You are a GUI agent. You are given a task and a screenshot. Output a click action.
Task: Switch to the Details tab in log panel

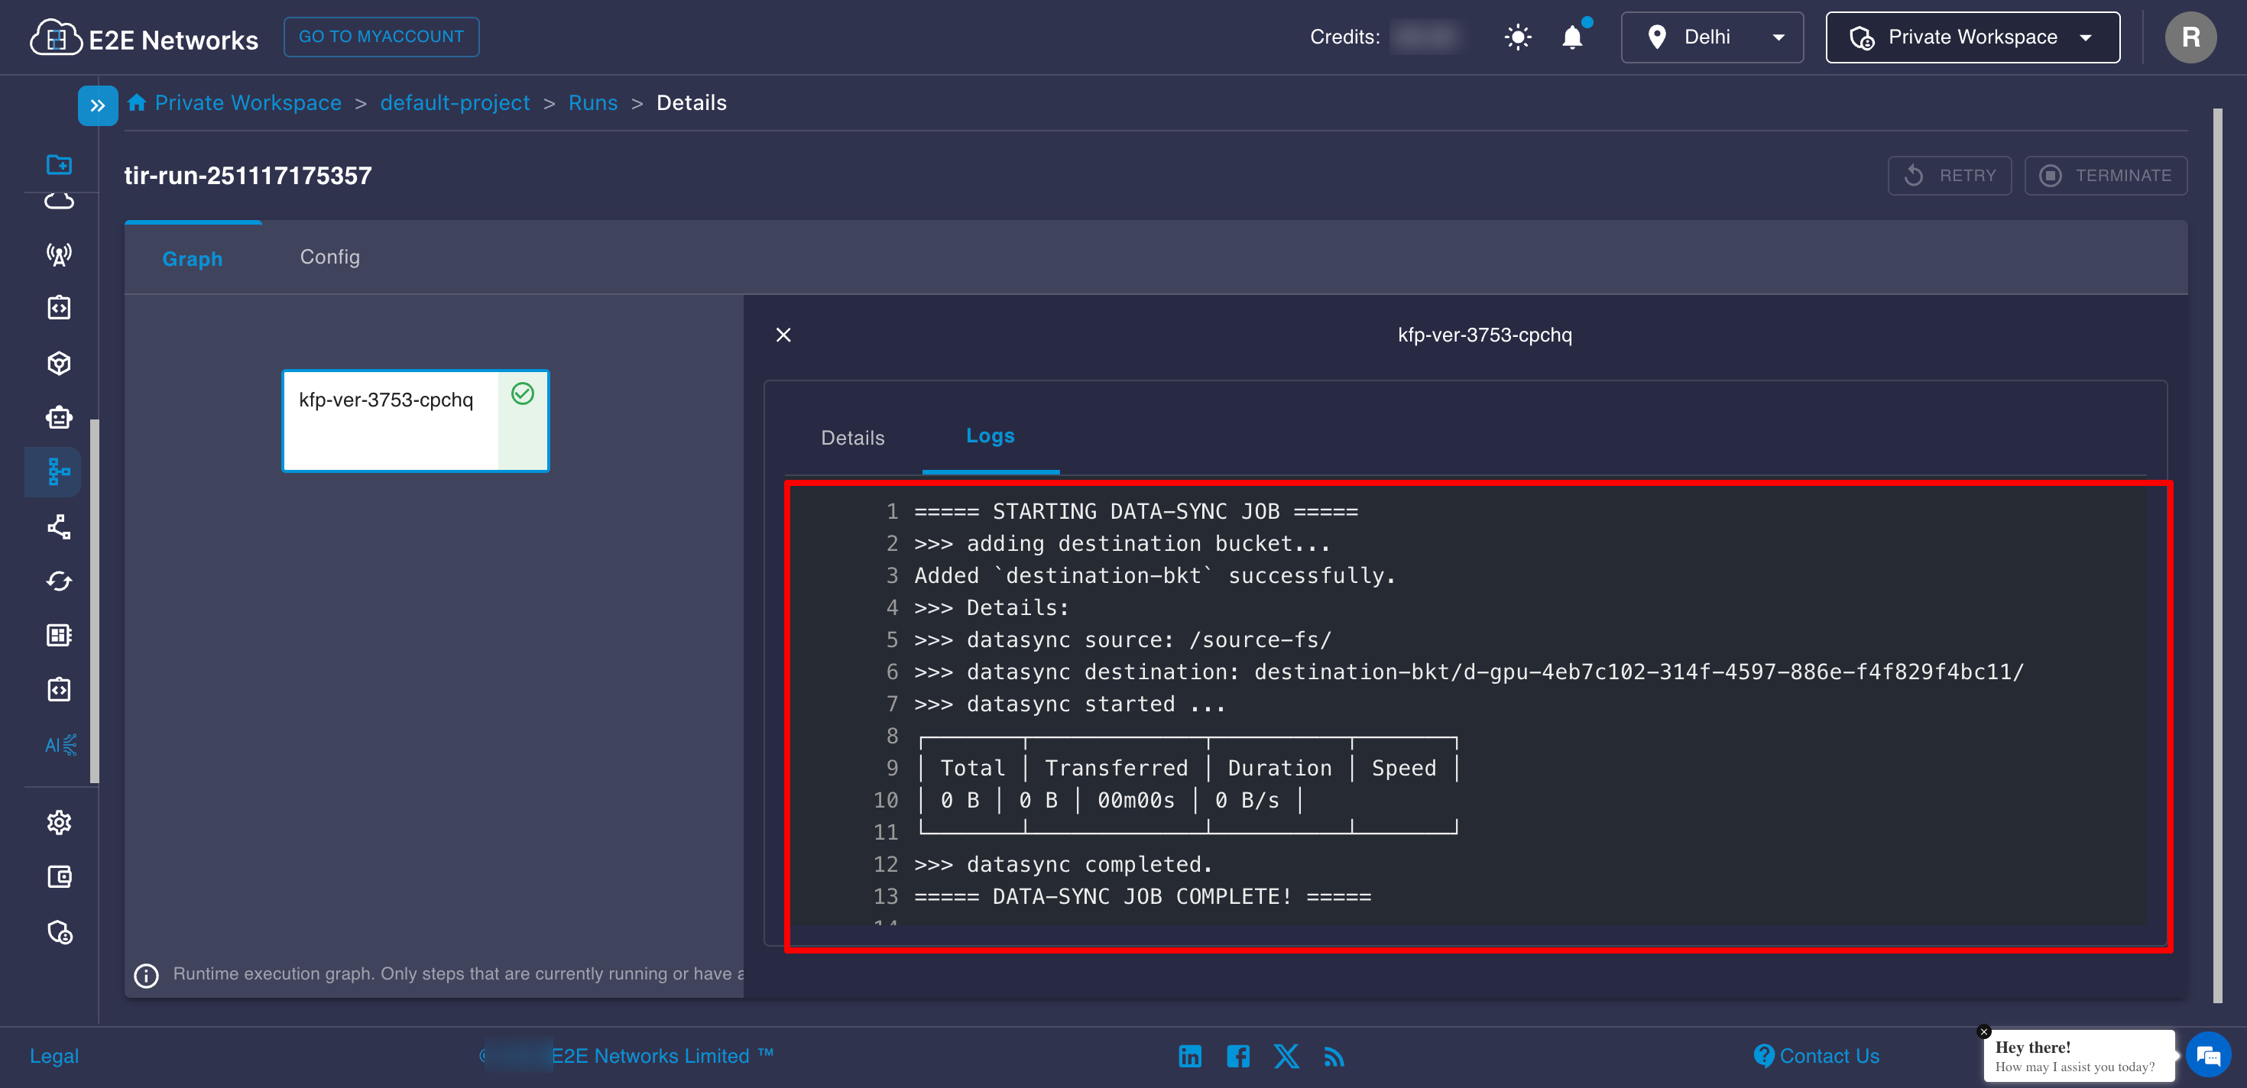pos(852,438)
